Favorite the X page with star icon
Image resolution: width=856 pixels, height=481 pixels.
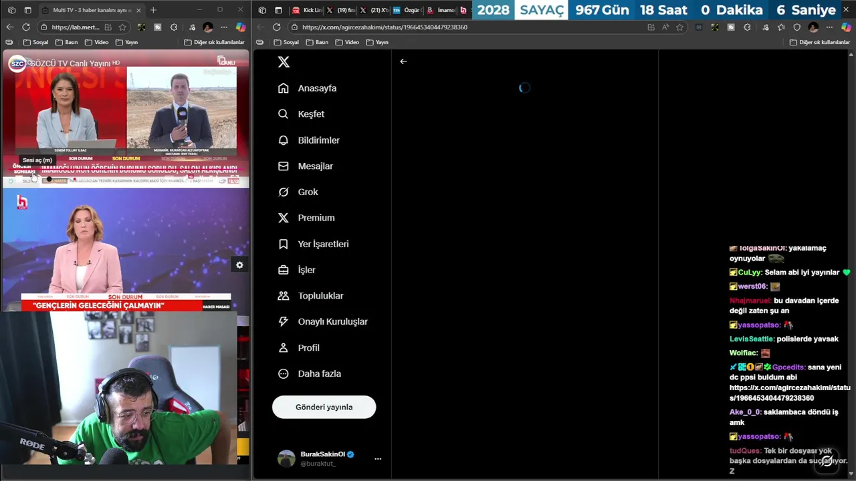[680, 27]
